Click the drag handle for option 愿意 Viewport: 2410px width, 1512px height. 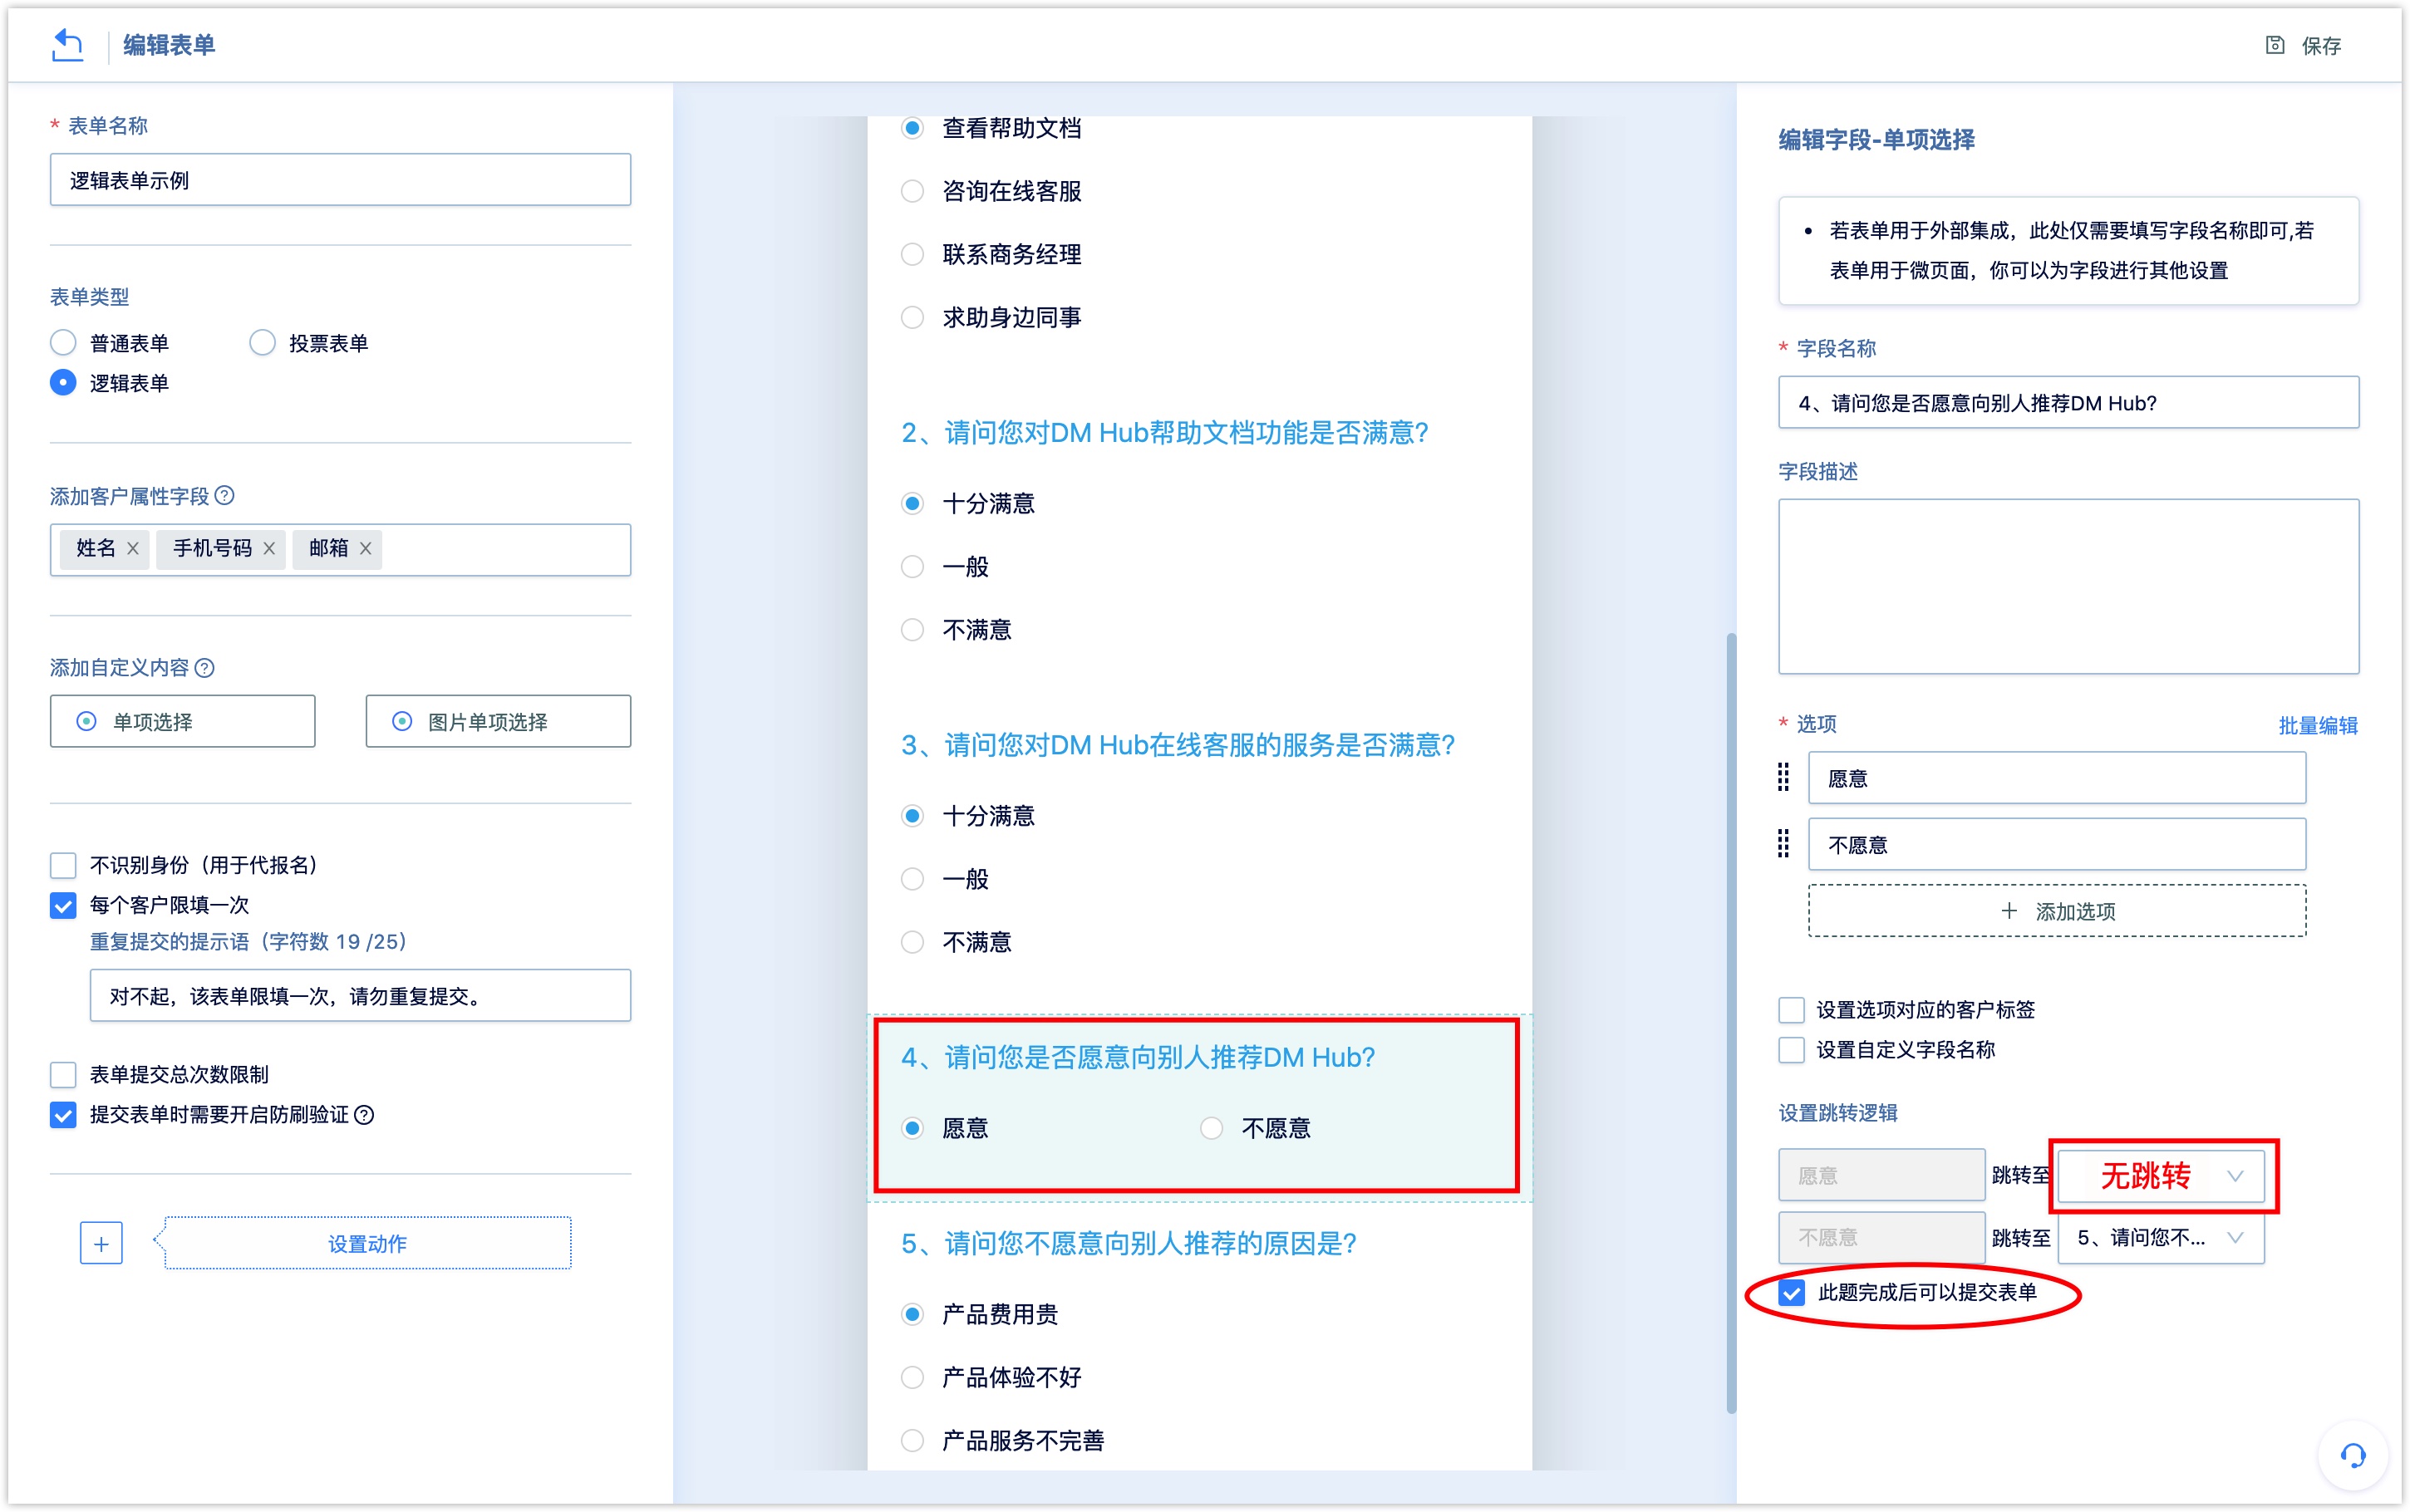(x=1783, y=777)
